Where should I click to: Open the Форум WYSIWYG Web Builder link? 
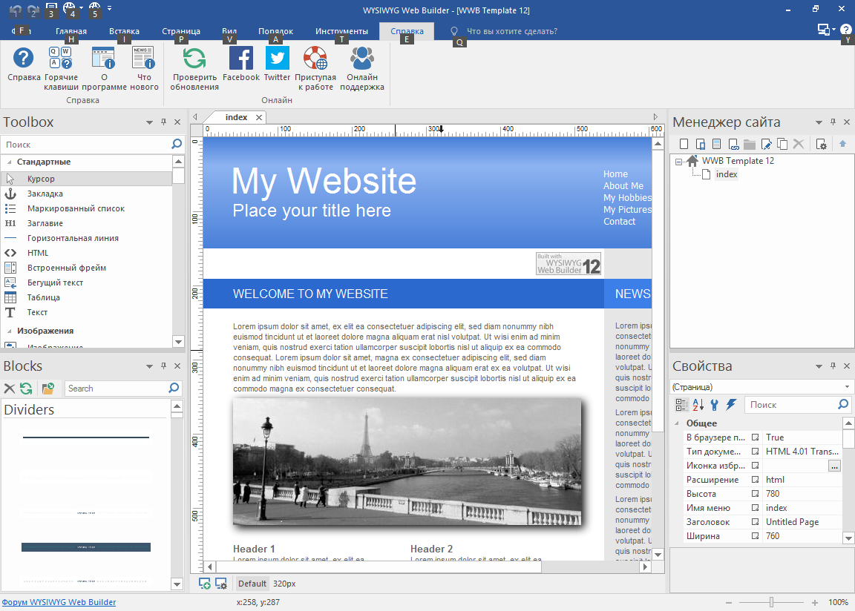click(x=59, y=601)
